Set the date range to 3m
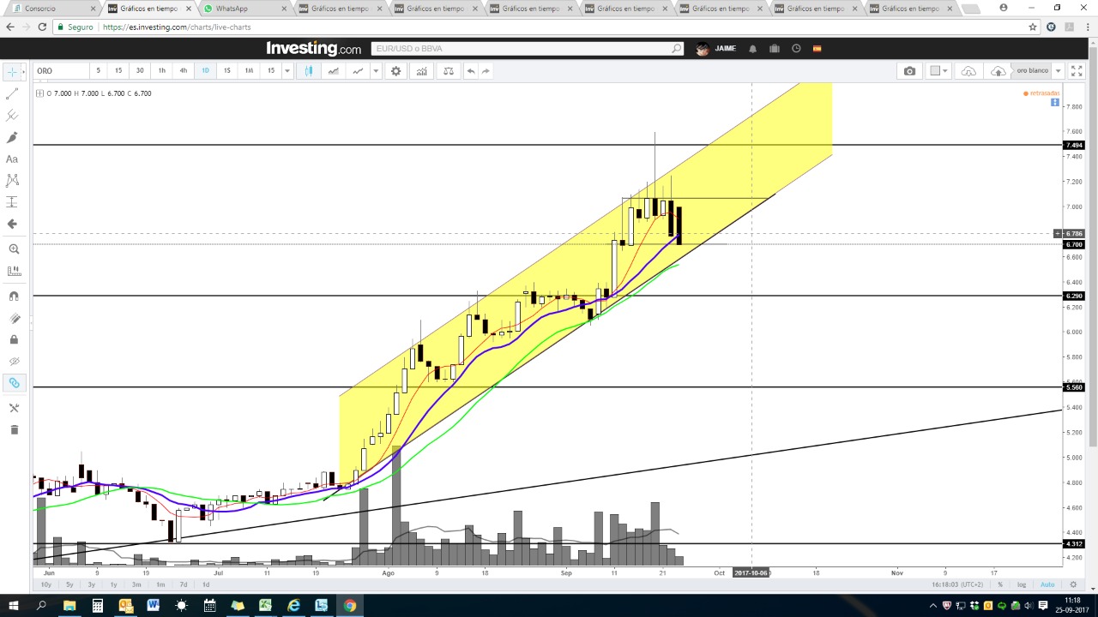 point(136,584)
